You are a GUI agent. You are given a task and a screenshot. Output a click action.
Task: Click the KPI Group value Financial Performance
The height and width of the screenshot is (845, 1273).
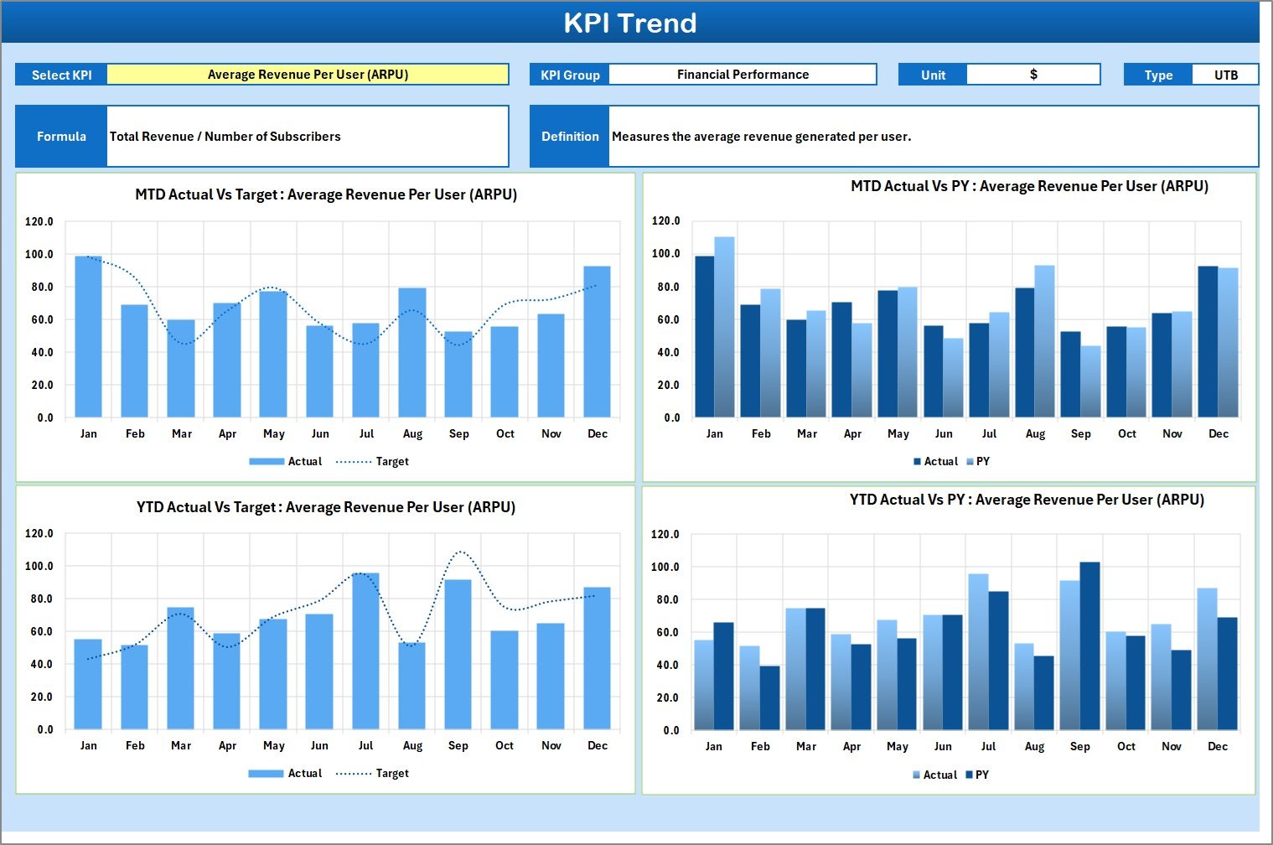[743, 75]
